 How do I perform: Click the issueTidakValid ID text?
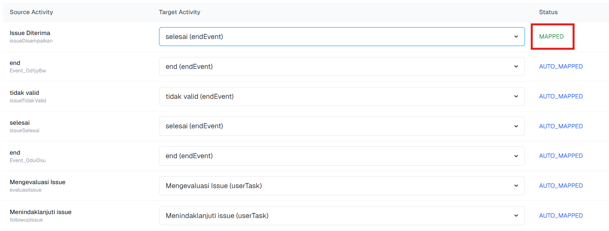coord(28,101)
